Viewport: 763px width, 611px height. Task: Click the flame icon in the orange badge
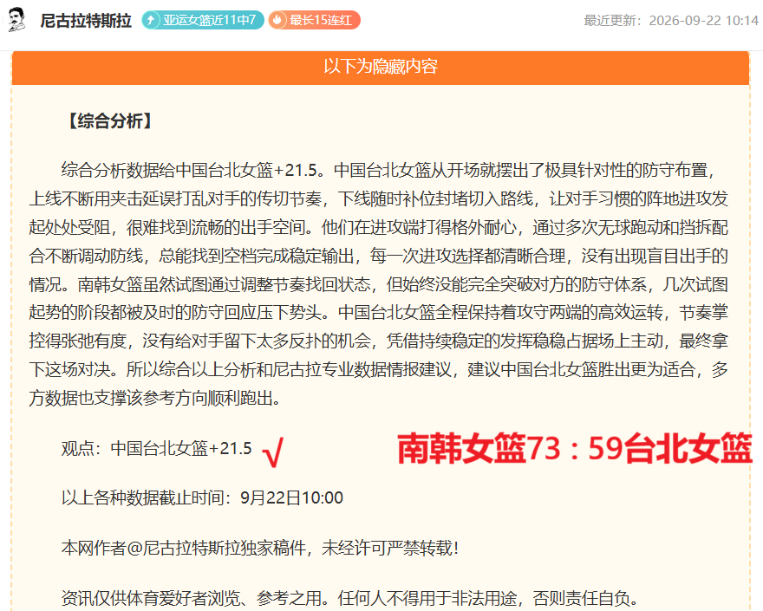pyautogui.click(x=277, y=20)
